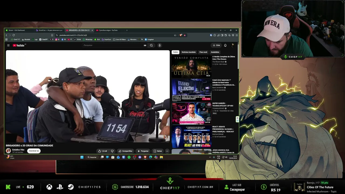Open the media playlist music note icon
The image size is (345, 194).
tap(218, 35)
